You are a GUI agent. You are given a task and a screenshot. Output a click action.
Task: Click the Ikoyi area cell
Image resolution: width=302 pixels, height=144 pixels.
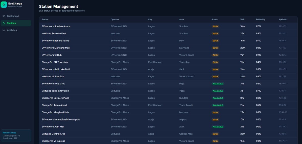182,41
